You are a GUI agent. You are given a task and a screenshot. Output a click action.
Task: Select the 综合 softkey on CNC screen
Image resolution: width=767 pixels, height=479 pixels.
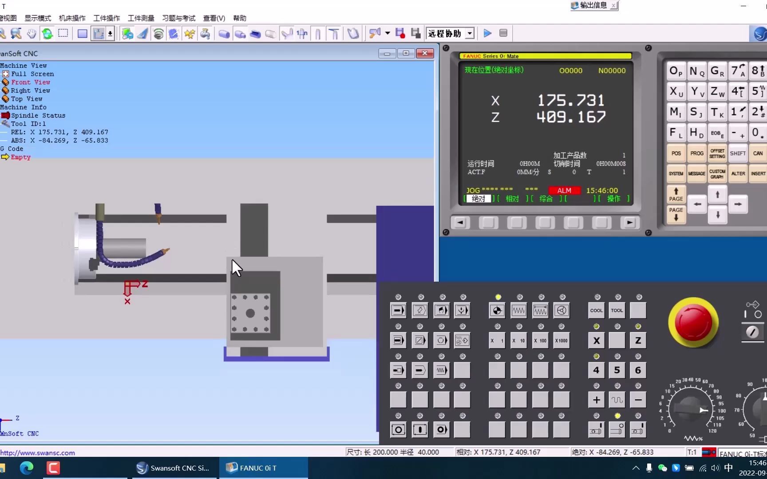546,199
